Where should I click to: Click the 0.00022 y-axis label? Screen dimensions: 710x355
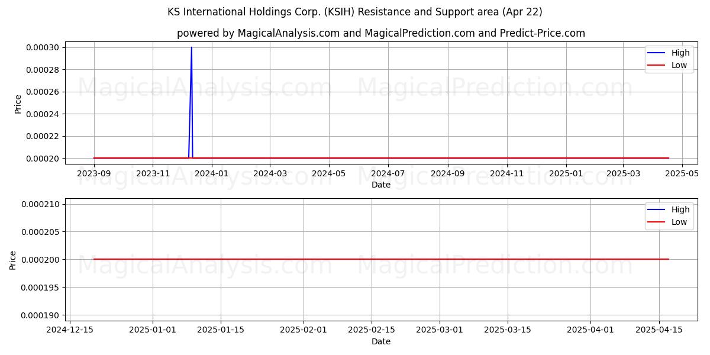click(44, 136)
